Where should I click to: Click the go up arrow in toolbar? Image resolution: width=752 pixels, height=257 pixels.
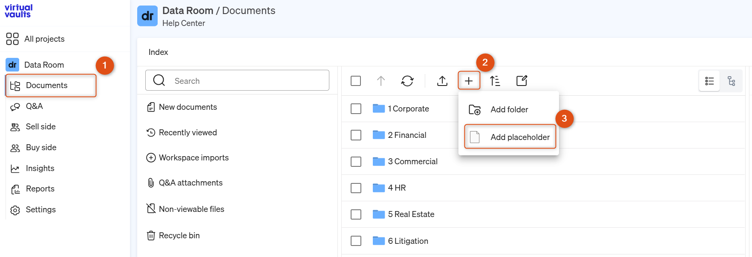(x=381, y=81)
